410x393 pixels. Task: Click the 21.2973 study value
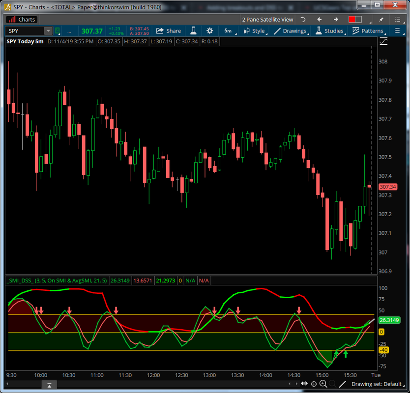coord(165,281)
